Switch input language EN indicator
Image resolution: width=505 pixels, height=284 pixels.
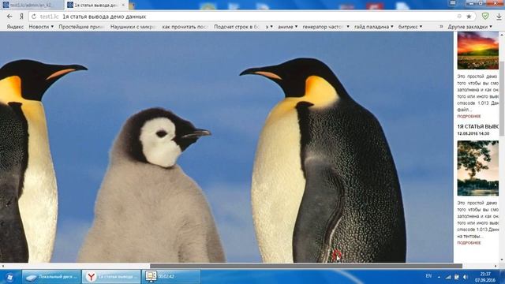coord(428,276)
